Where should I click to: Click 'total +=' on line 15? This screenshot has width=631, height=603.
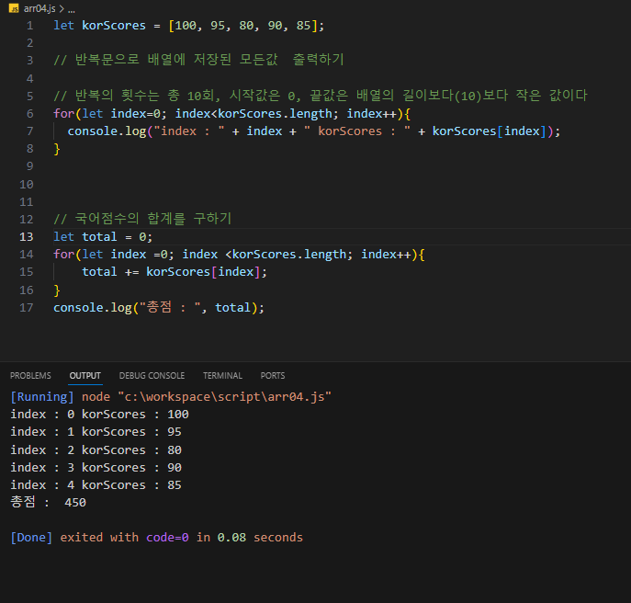[110, 272]
